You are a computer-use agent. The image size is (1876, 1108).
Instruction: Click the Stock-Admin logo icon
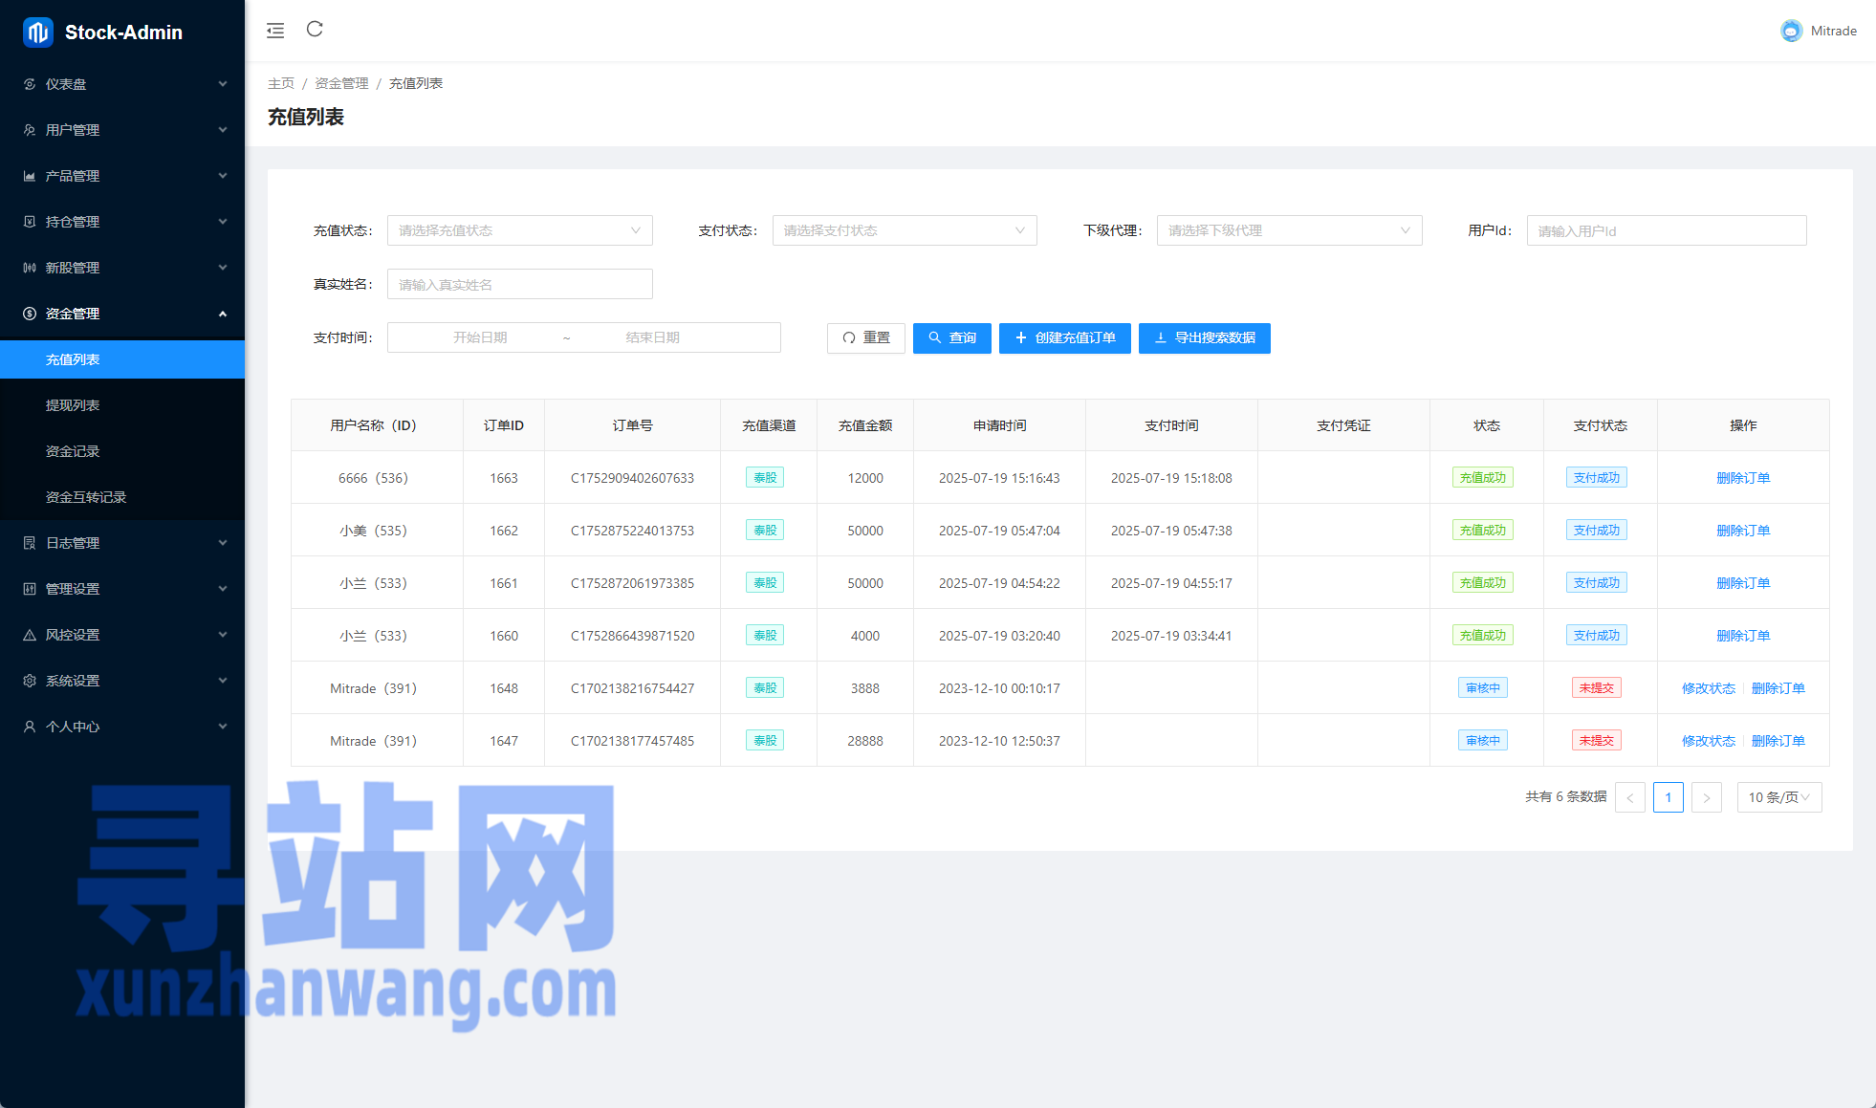(38, 33)
